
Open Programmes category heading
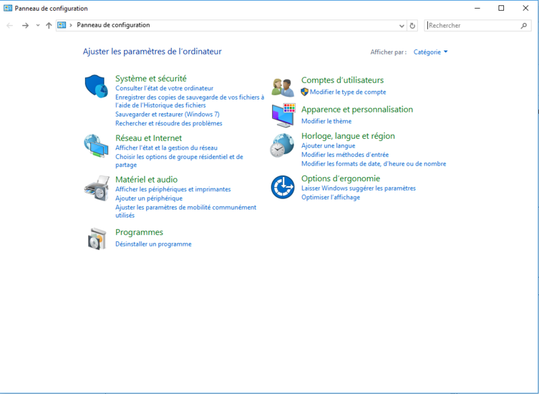139,232
